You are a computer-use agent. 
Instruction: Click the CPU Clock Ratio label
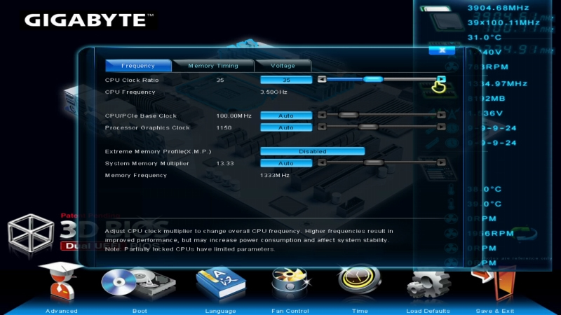click(x=132, y=80)
